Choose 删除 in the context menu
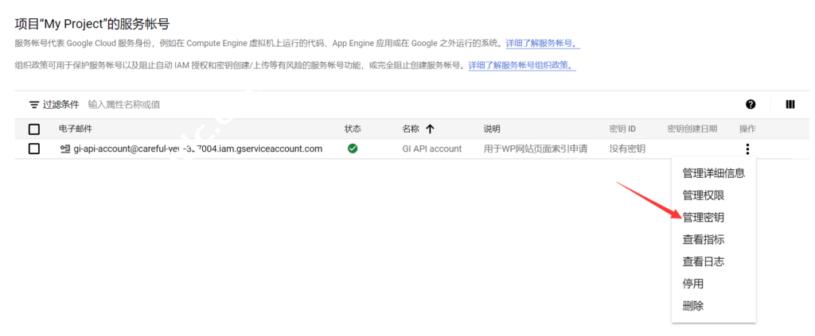 (693, 306)
